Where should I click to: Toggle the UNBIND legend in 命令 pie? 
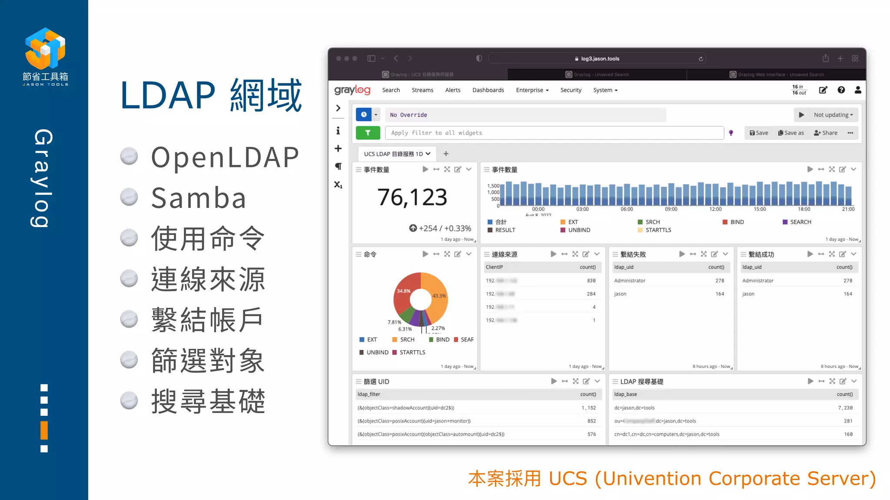pyautogui.click(x=374, y=352)
